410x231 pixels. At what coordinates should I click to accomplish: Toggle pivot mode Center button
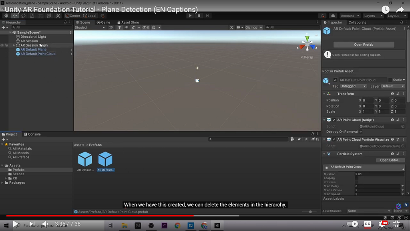(x=73, y=16)
